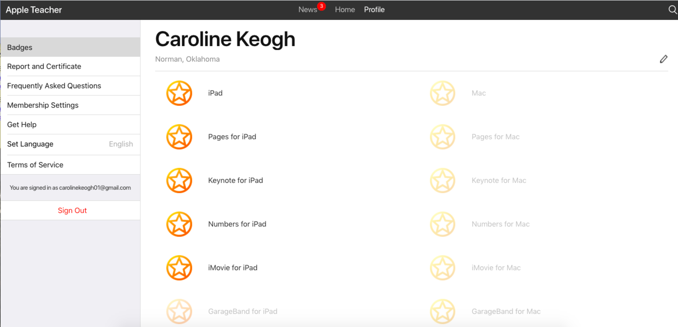Click the Keynote for Mac badge icon
The height and width of the screenshot is (327, 678).
[443, 180]
